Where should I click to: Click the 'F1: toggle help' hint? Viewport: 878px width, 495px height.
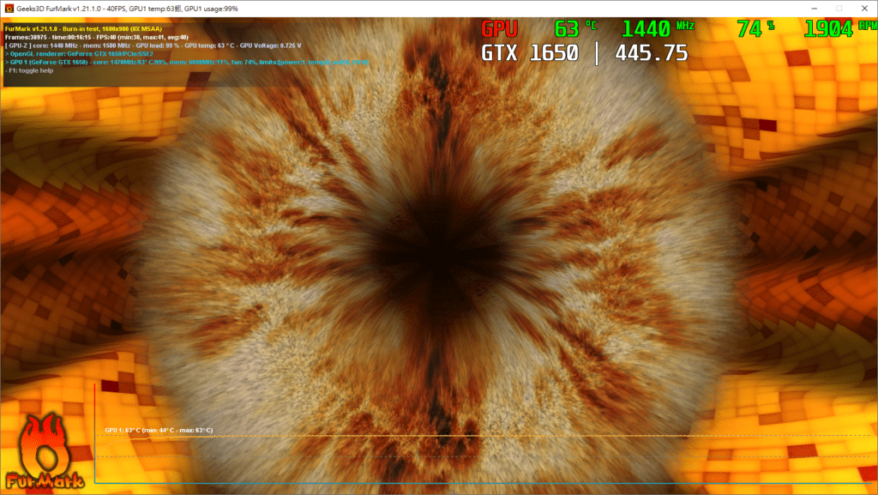(x=30, y=70)
